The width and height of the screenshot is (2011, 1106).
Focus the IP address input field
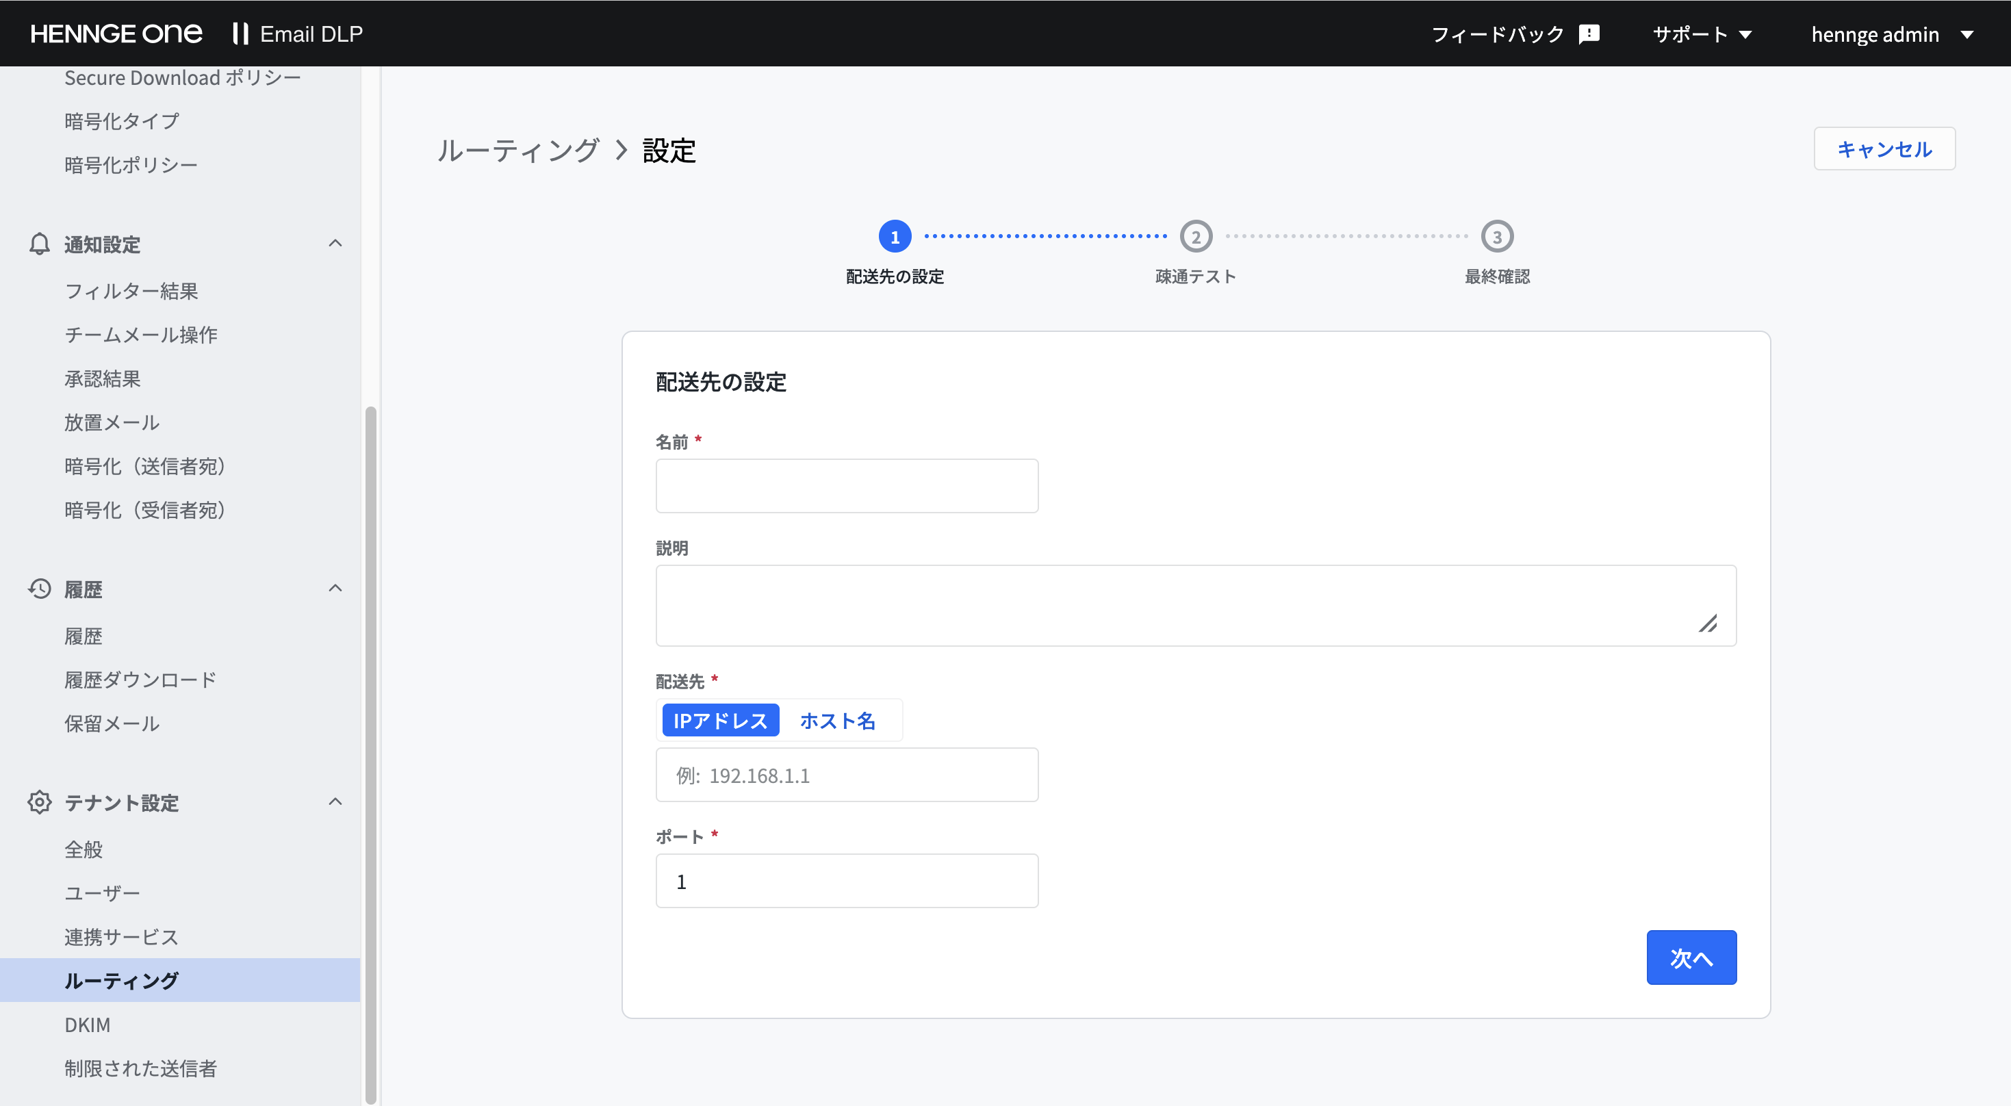click(x=847, y=775)
